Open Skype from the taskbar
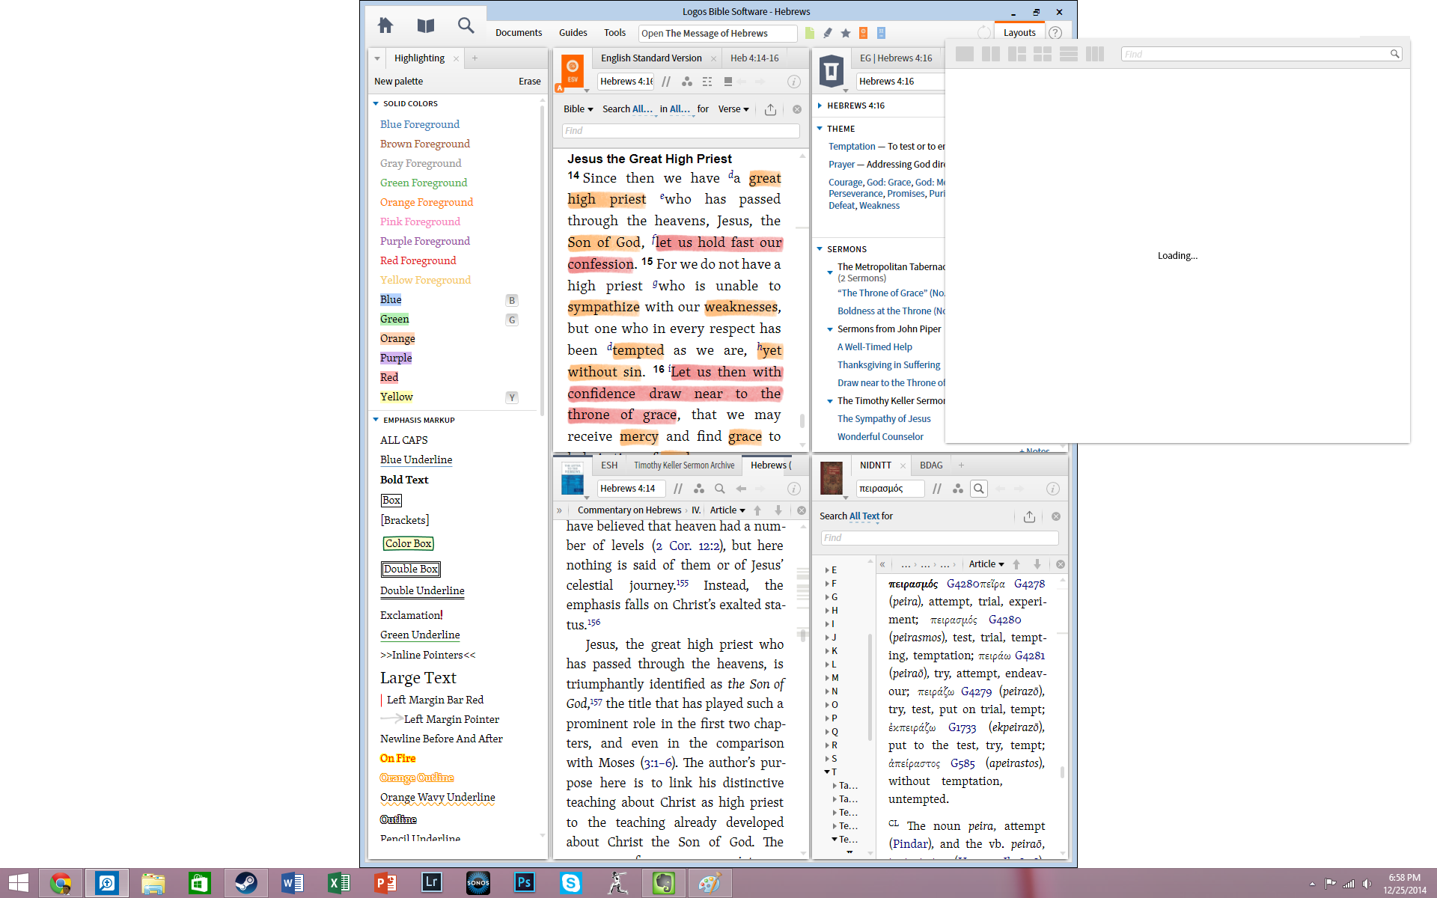1437x898 pixels. [570, 883]
